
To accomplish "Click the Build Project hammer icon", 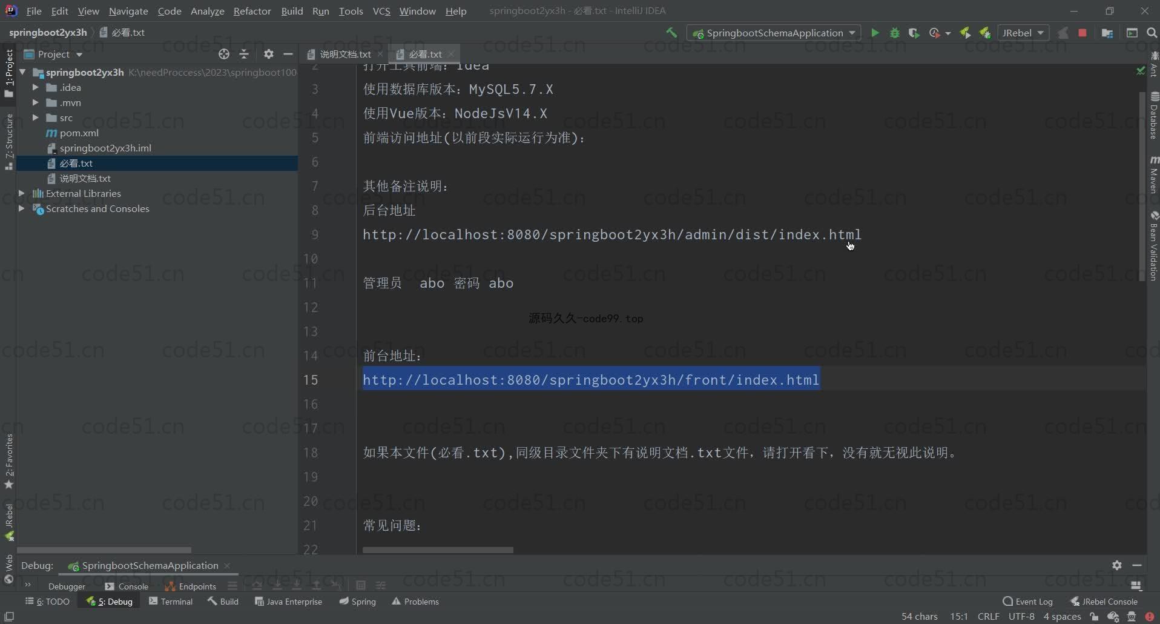I will (671, 33).
